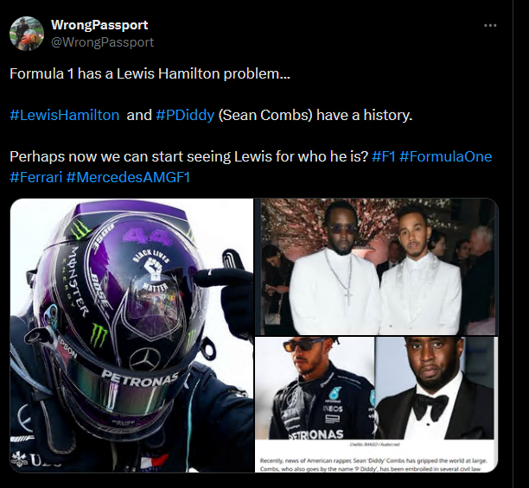Open the article screenshot image at bottom right
Screen dimensions: 529x488
tap(377, 405)
